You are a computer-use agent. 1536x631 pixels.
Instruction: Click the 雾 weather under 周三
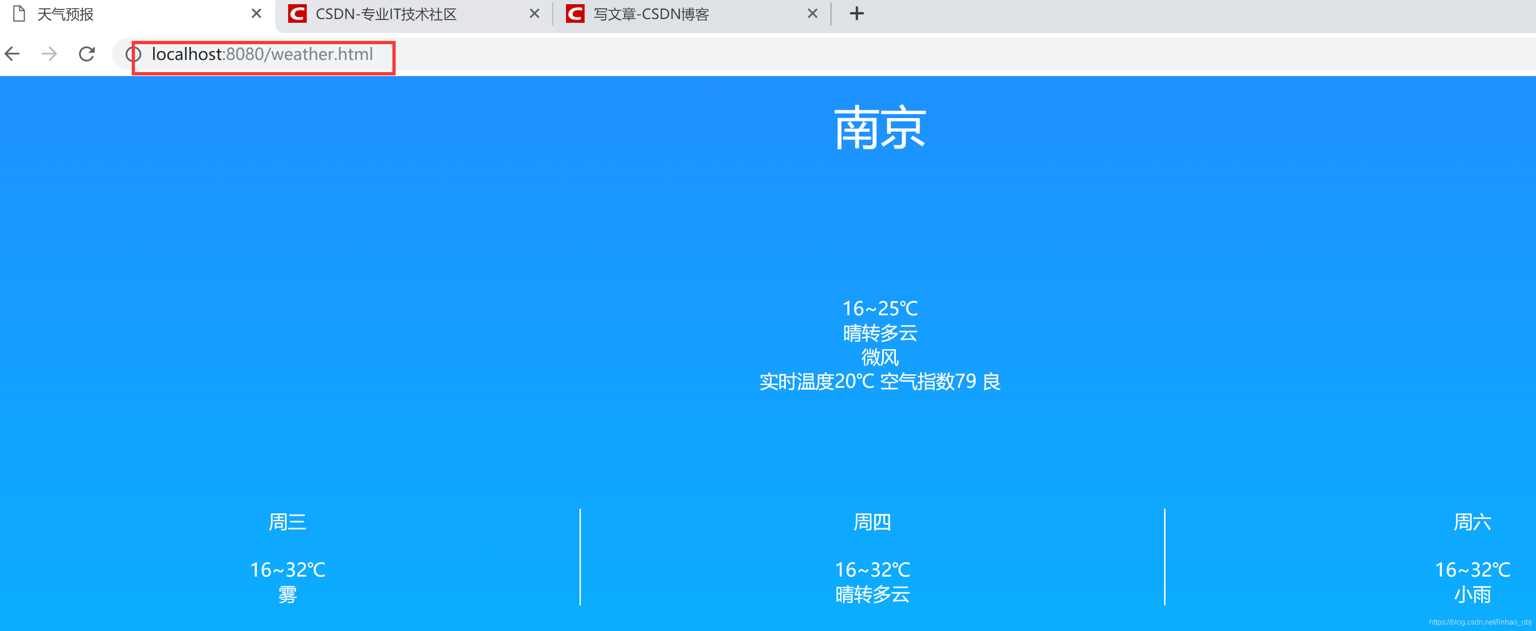(287, 595)
